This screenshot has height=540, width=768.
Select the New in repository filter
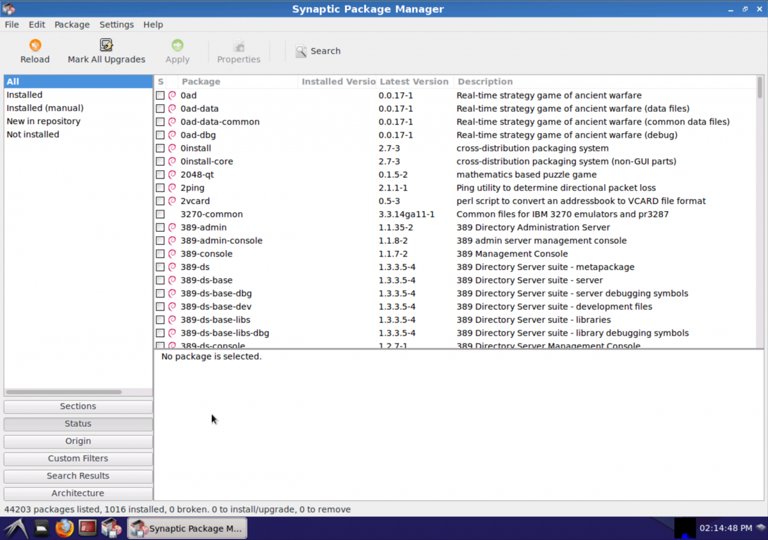(x=78, y=122)
